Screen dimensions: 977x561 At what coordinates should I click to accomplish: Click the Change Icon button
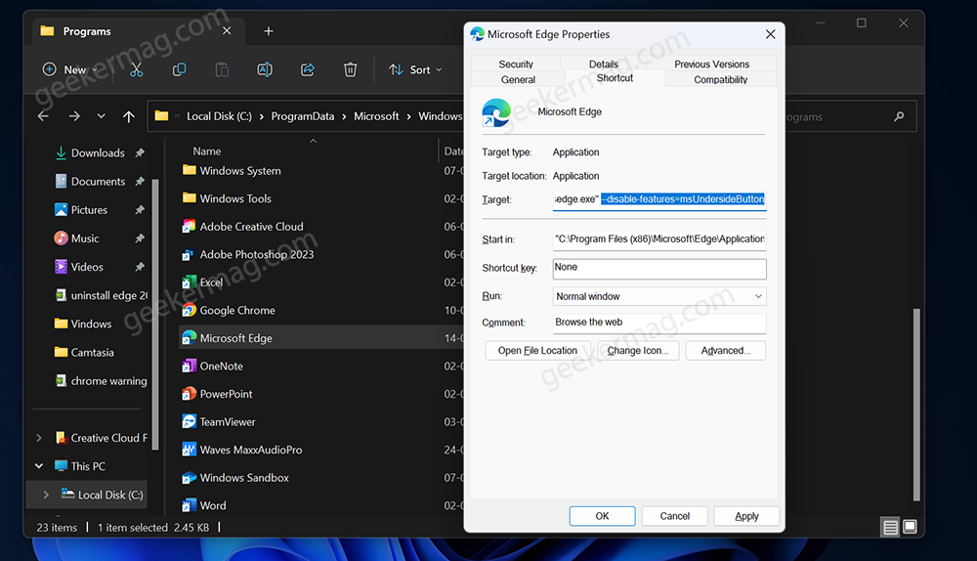coord(638,350)
